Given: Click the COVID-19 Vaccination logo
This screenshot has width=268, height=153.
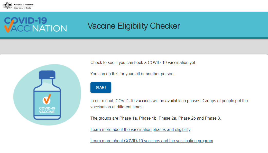Looking at the screenshot, I should (35, 25).
